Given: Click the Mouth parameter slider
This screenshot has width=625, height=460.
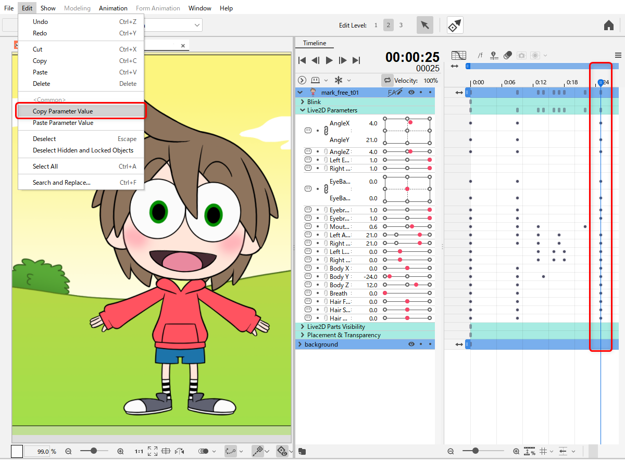Looking at the screenshot, I should pyautogui.click(x=407, y=227).
